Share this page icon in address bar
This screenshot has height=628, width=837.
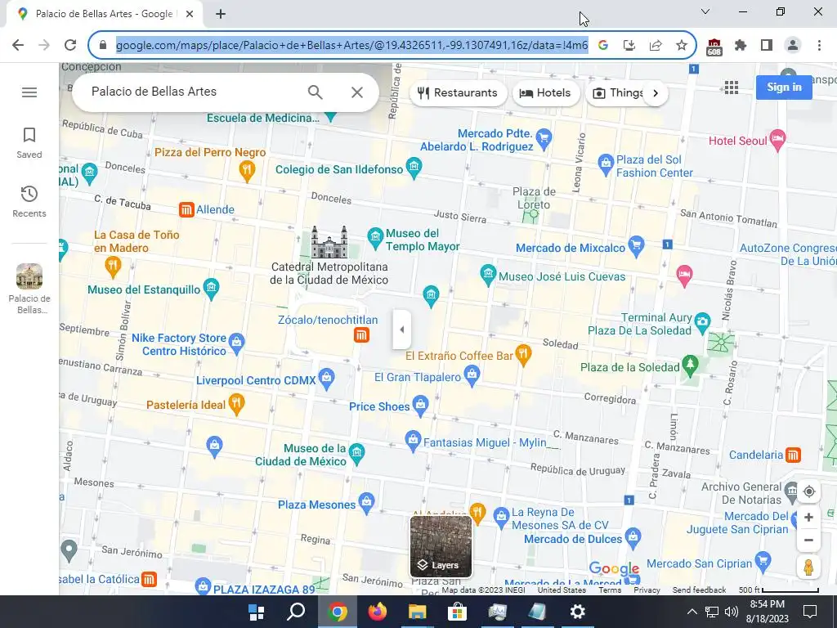(656, 46)
